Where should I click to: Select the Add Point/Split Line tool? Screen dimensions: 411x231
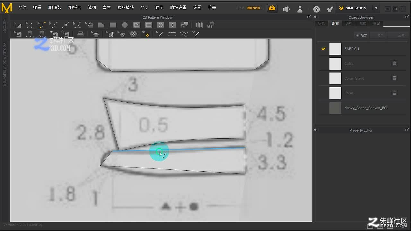[65, 25]
